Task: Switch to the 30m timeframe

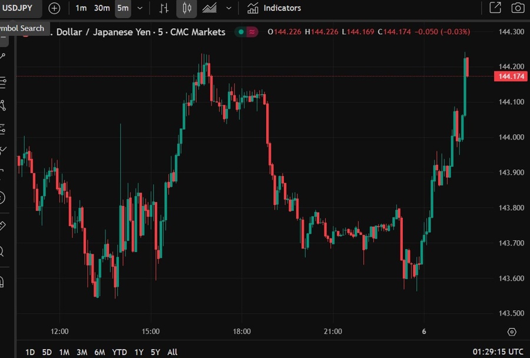Action: pyautogui.click(x=102, y=8)
